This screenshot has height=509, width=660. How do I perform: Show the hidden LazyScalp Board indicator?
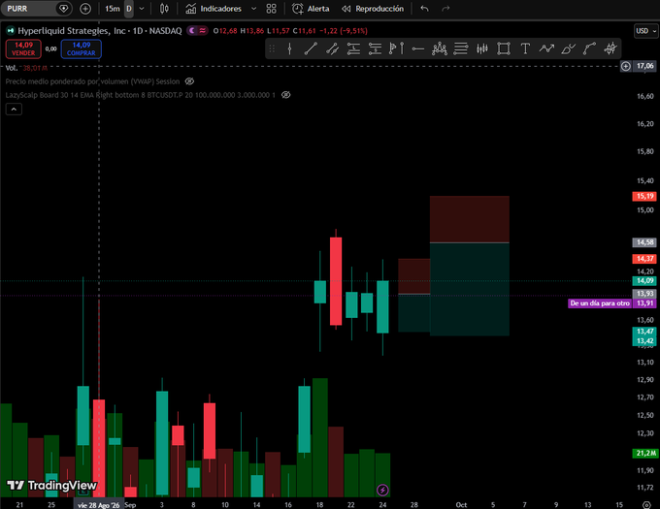pos(285,95)
